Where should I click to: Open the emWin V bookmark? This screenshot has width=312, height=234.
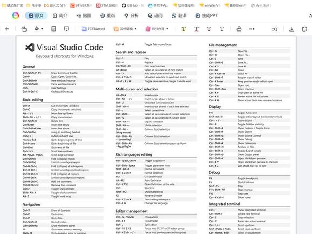[x=210, y=5]
